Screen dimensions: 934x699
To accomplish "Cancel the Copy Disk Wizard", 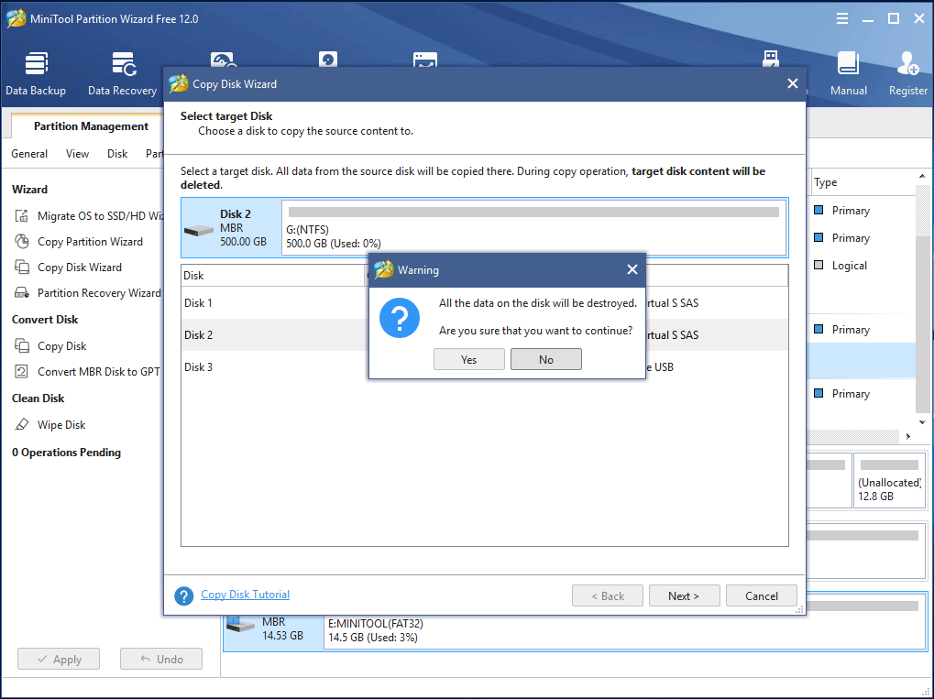I will tap(762, 595).
